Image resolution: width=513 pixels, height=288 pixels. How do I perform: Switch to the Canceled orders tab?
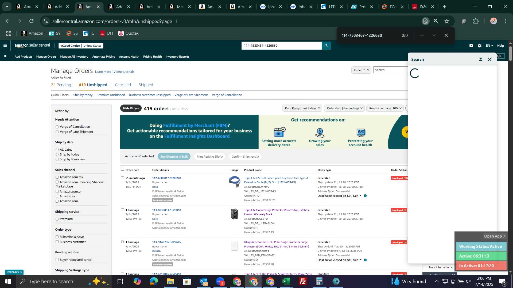tap(123, 85)
